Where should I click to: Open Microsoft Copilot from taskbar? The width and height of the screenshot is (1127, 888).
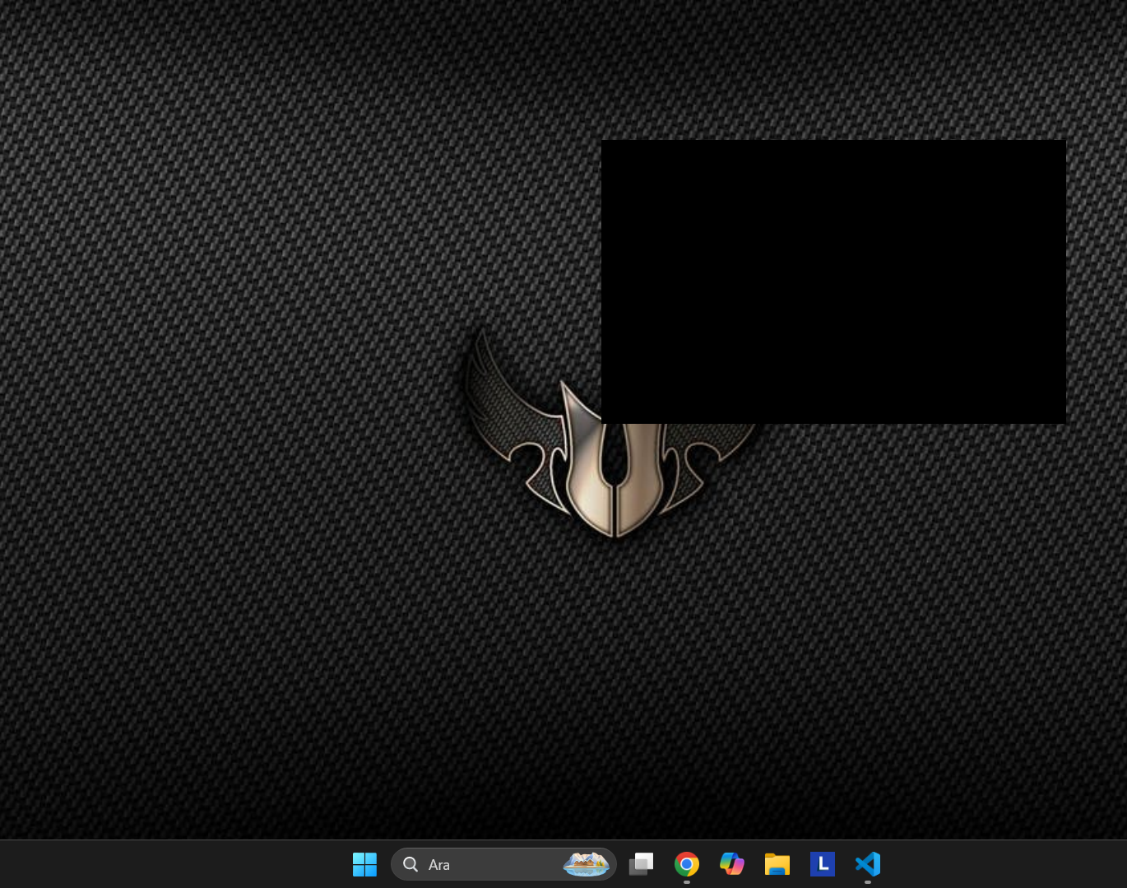732,864
